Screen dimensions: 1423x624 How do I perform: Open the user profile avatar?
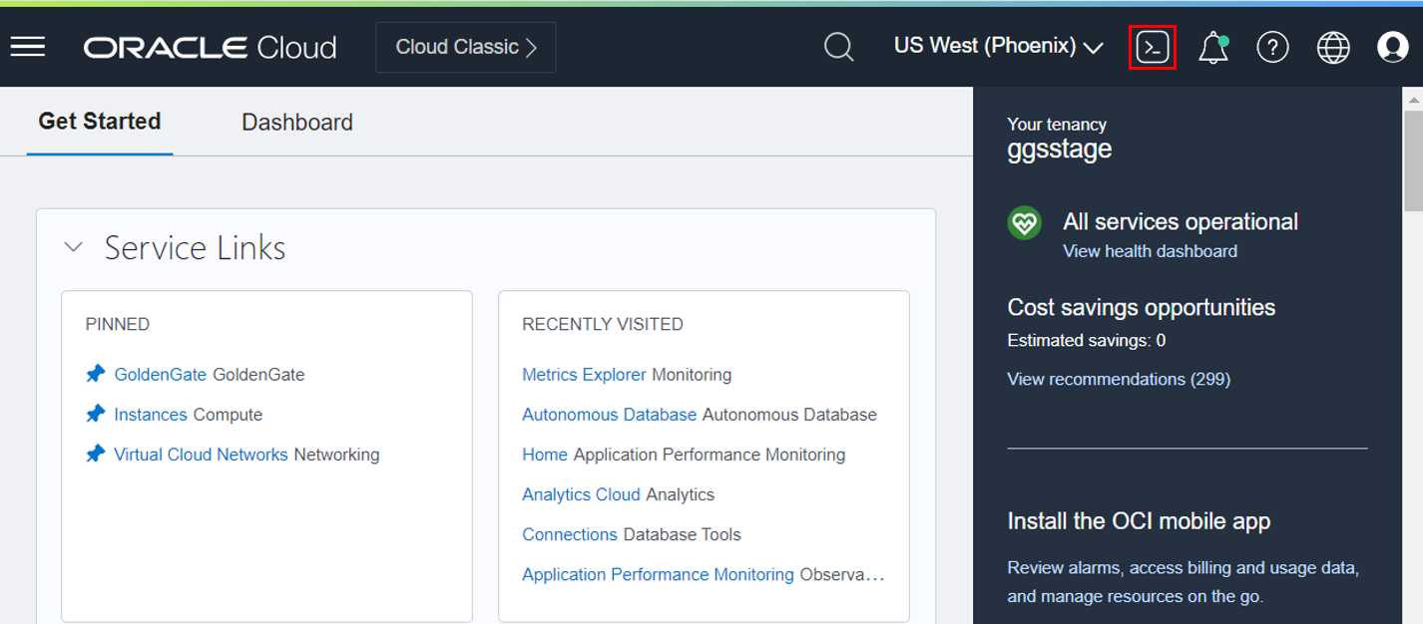1392,47
